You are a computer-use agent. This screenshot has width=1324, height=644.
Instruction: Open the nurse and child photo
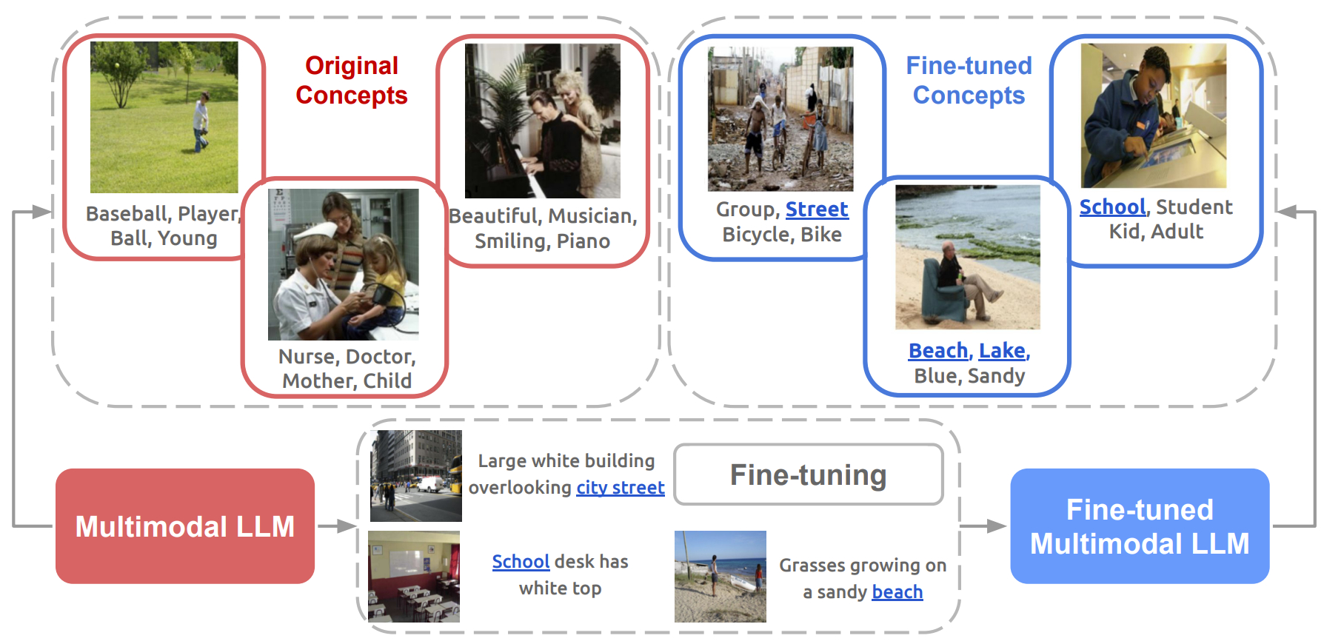[x=343, y=264]
